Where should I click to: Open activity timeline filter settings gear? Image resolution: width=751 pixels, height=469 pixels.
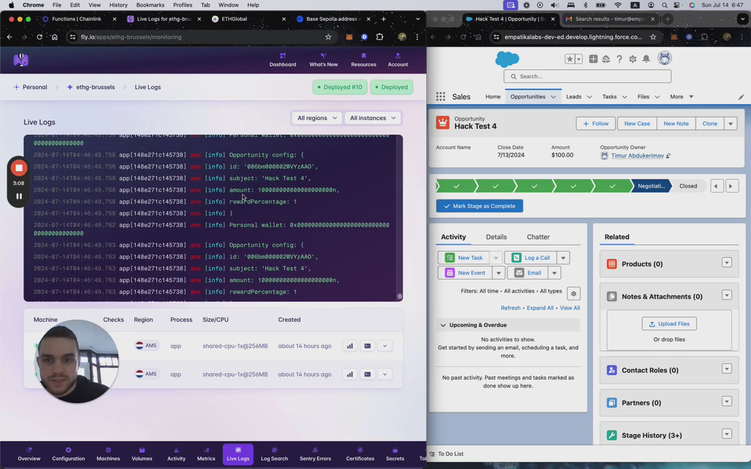pos(573,293)
